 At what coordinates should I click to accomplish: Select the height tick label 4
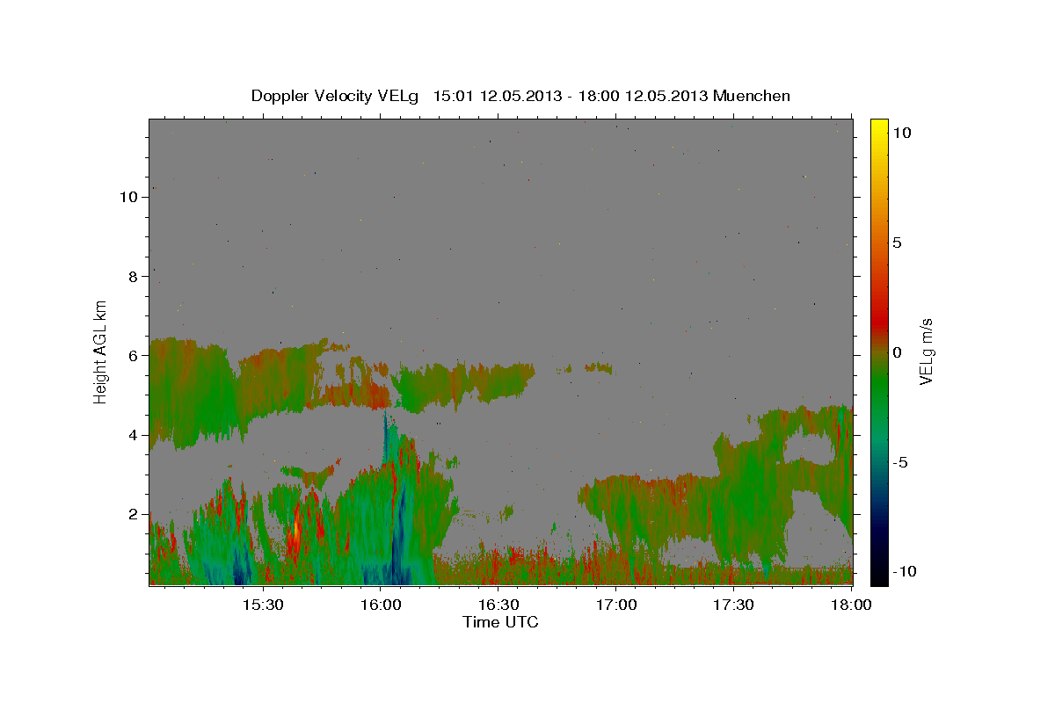pos(132,434)
